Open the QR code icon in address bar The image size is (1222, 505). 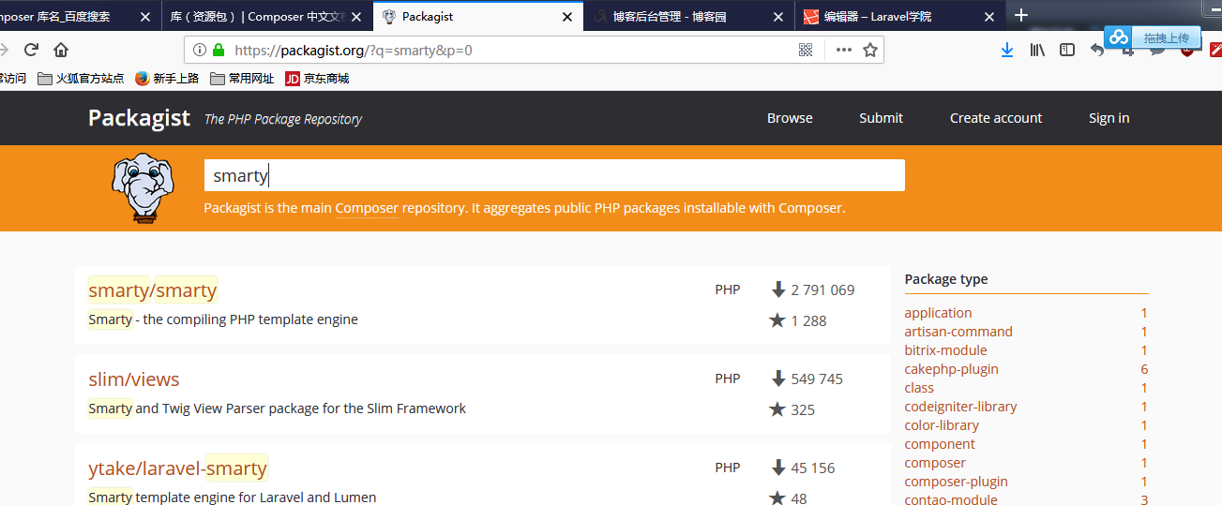805,50
